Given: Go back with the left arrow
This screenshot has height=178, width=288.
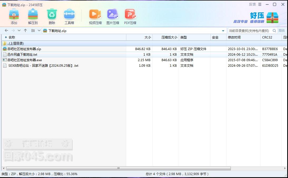Looking at the screenshot, I should (6, 31).
